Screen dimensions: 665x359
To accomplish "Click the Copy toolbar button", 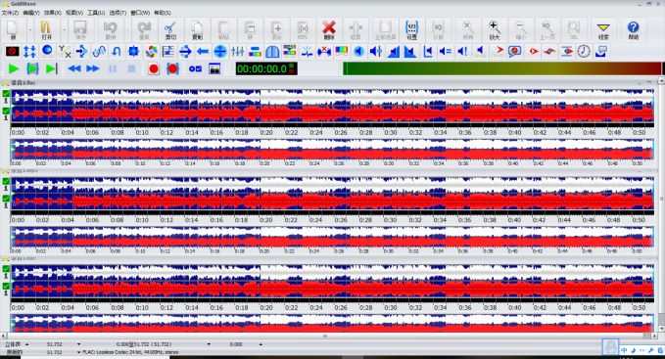I will coord(197,30).
